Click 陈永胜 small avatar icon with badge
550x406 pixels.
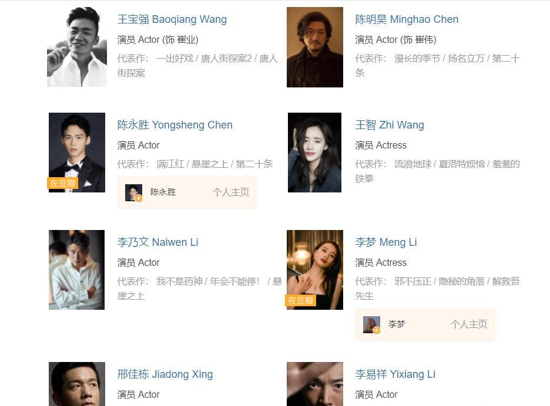click(133, 192)
